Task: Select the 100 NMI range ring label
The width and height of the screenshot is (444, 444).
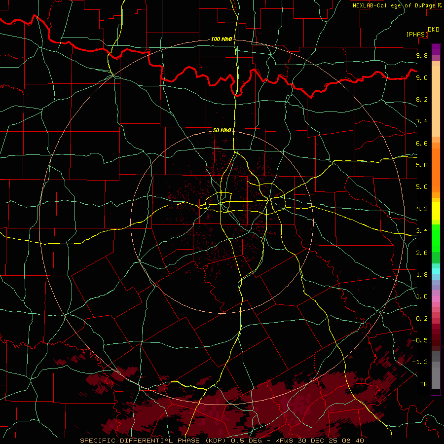Action: tap(222, 39)
